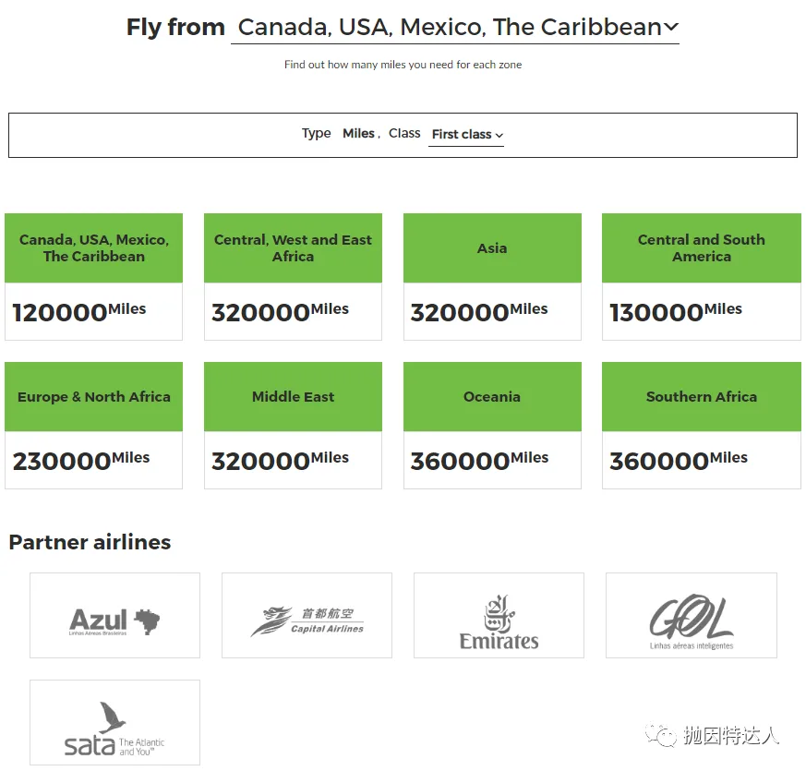
Task: Open the Emirates partner logo
Action: click(x=499, y=615)
